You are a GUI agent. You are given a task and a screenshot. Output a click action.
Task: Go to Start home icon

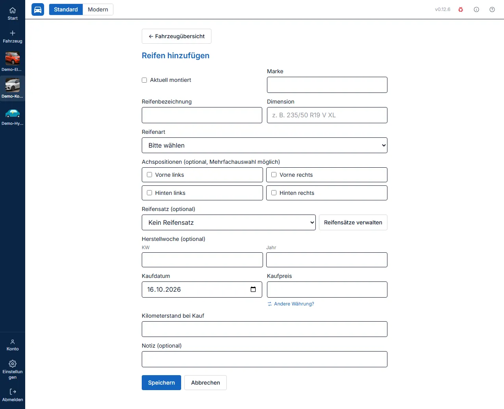pos(13,11)
